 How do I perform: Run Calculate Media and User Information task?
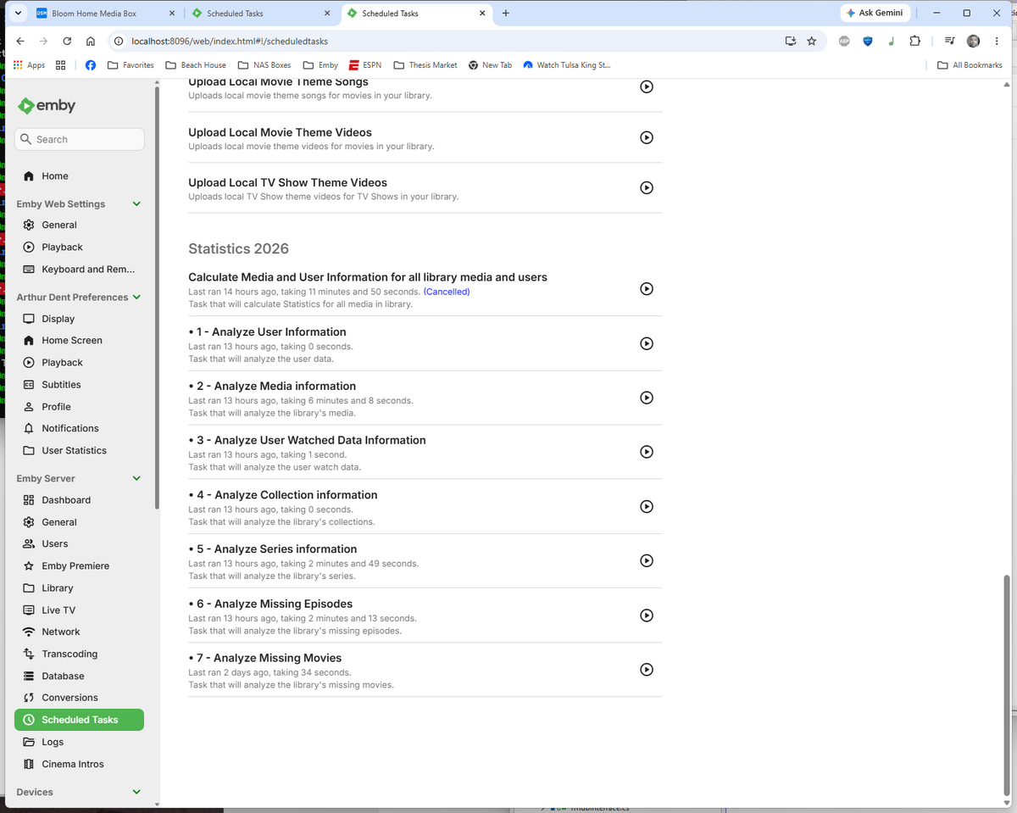647,289
